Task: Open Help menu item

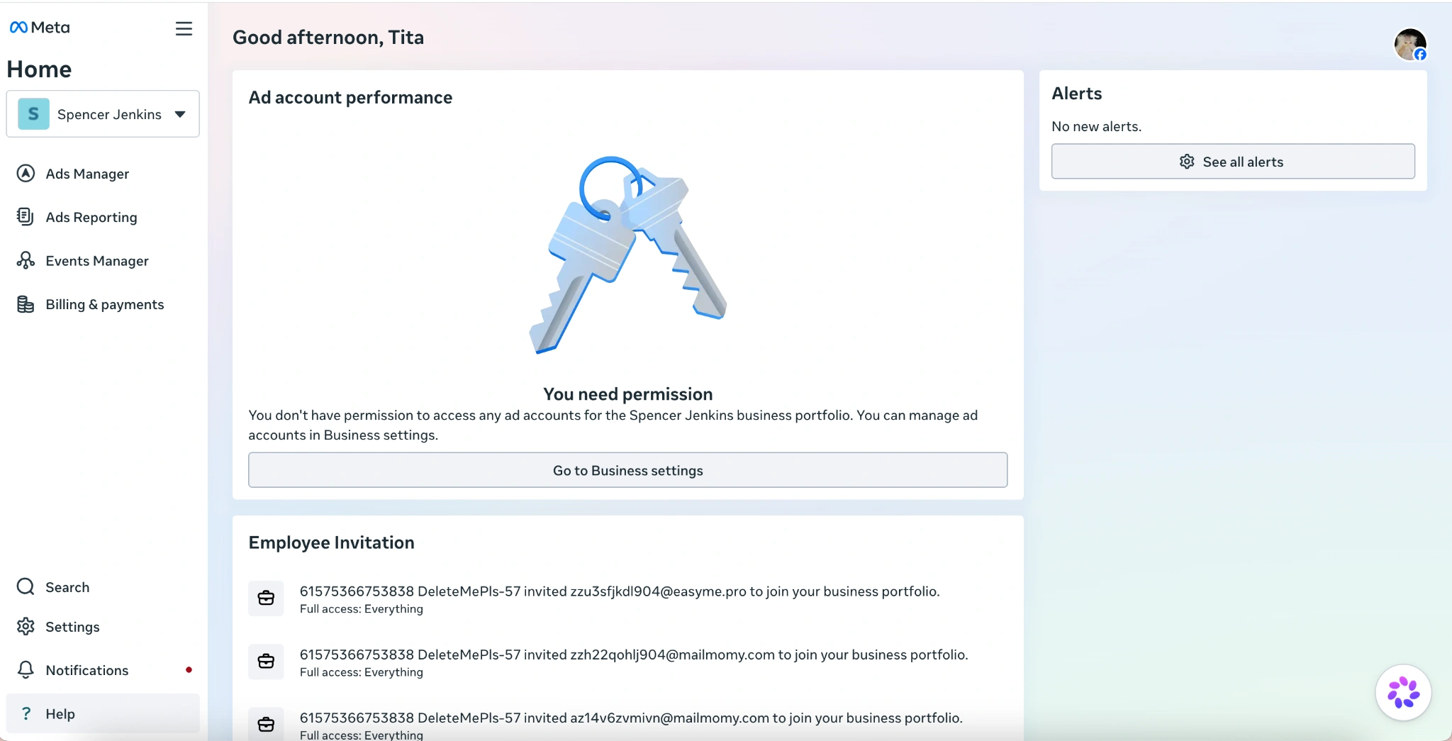Action: 103,713
